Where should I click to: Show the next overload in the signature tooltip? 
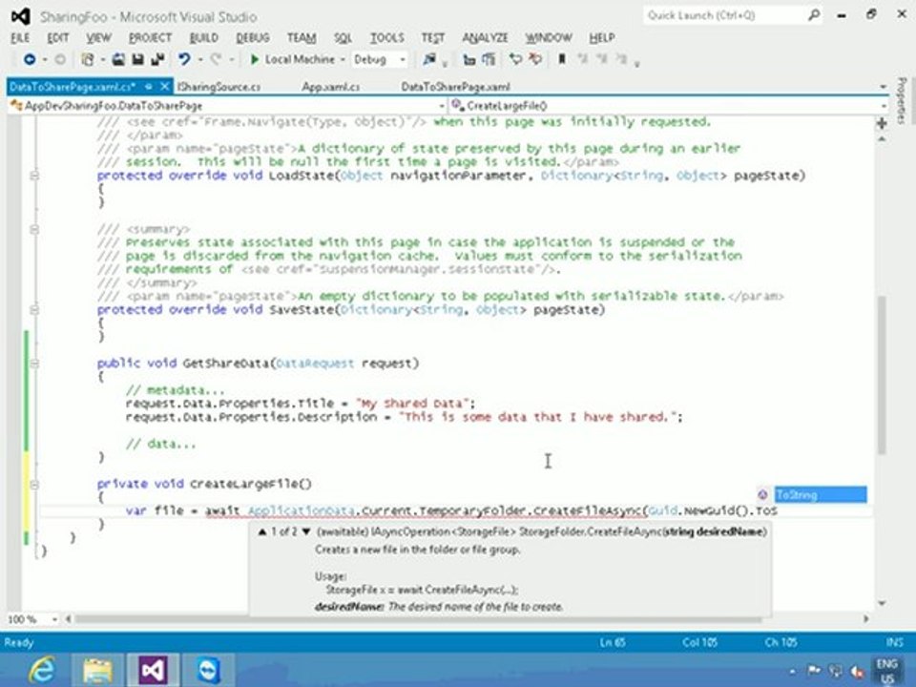point(305,531)
